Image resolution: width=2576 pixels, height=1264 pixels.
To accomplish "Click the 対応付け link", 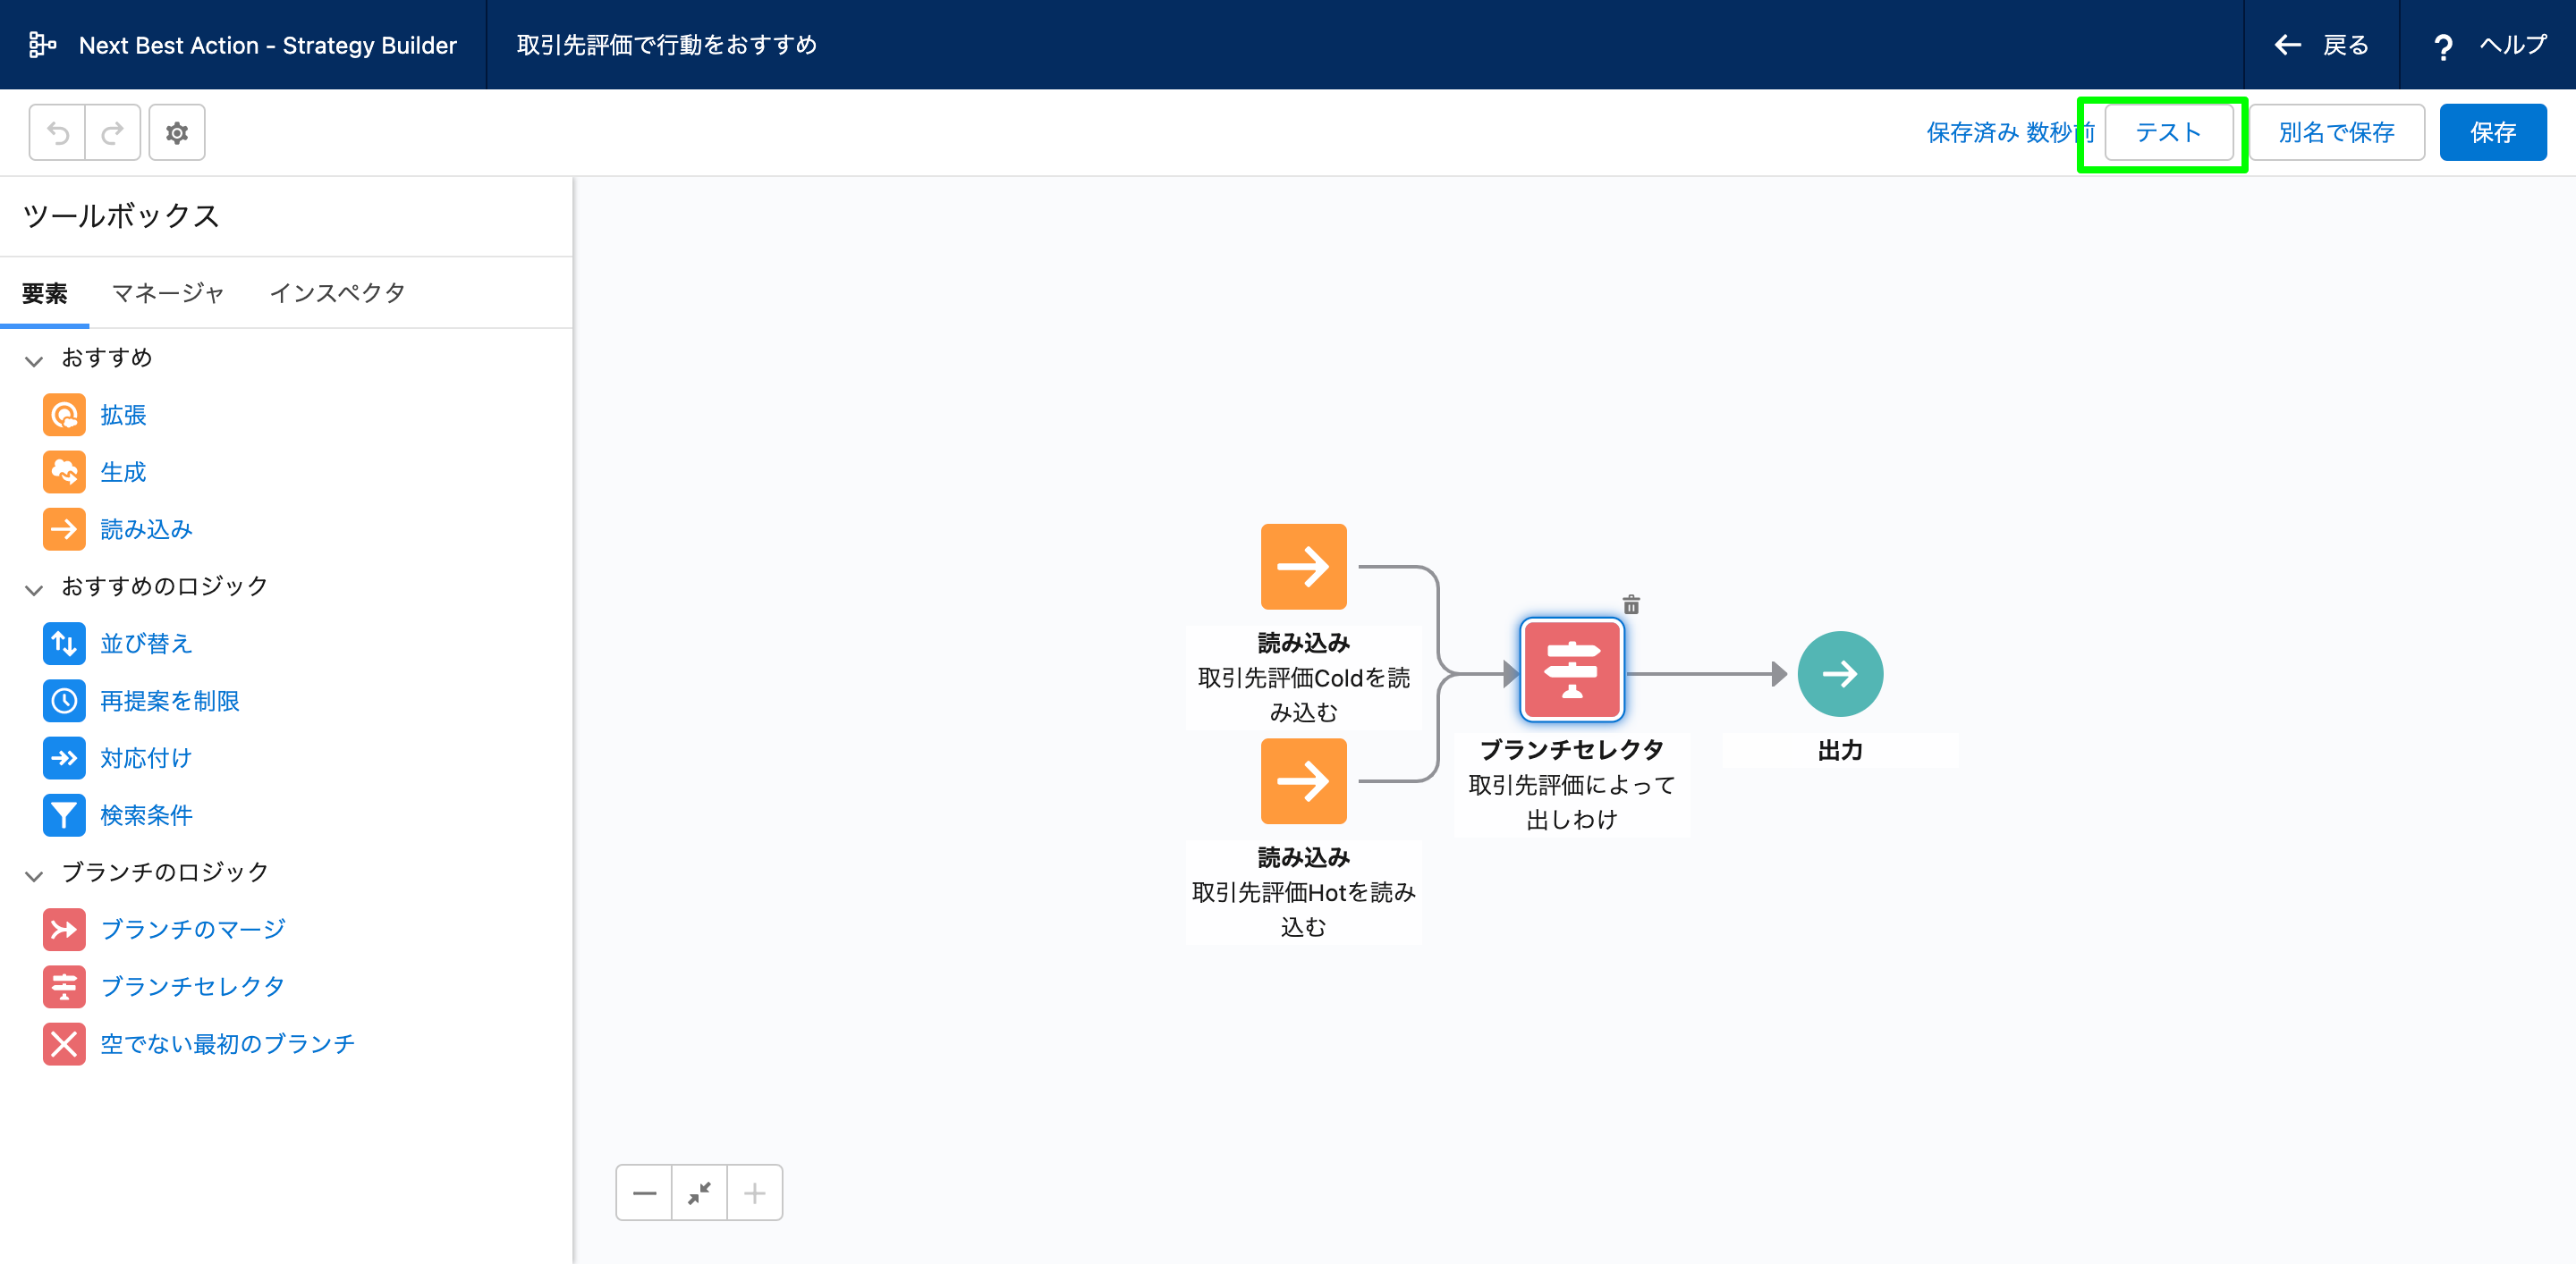I will (x=146, y=757).
